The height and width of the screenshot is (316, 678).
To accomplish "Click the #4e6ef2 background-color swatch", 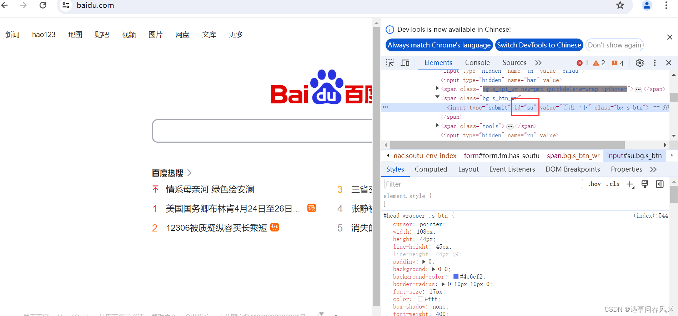I will pyautogui.click(x=456, y=276).
